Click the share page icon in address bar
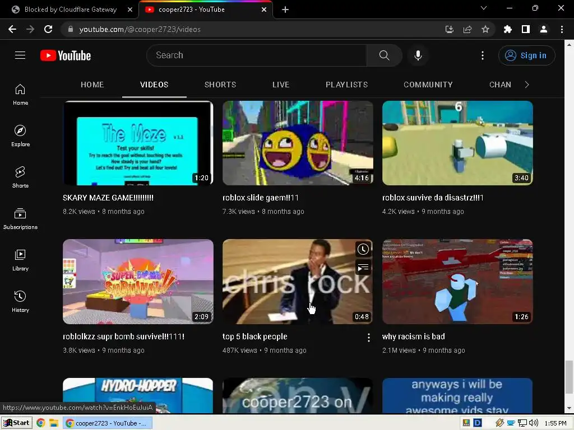Image resolution: width=574 pixels, height=430 pixels. point(467,29)
